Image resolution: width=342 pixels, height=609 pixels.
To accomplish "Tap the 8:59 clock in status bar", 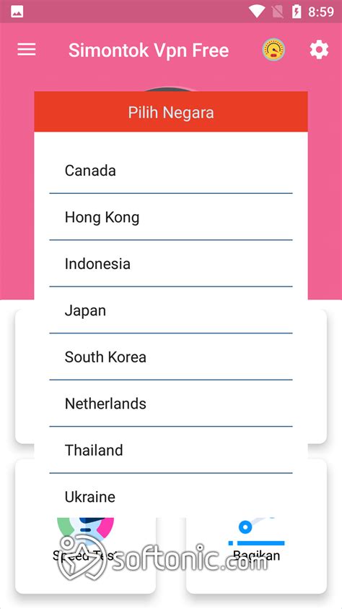I will coord(320,12).
